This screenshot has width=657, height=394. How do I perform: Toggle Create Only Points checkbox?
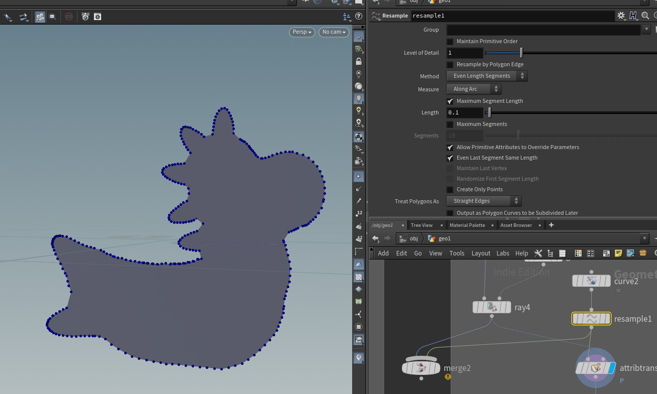pos(450,190)
